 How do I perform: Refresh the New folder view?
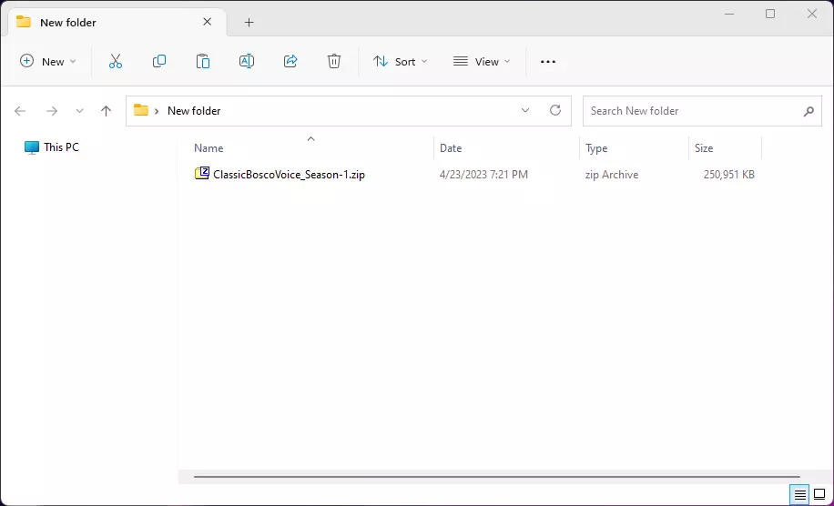[x=555, y=111]
